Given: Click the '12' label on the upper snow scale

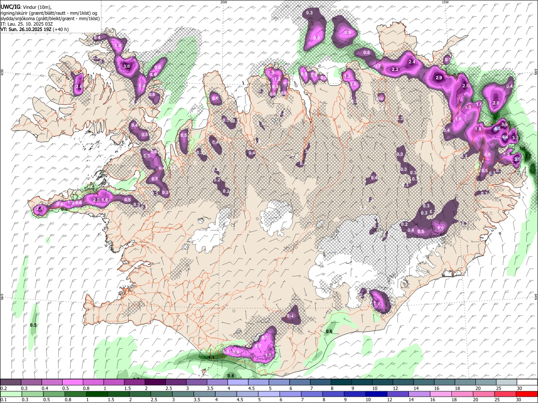Looking at the screenshot, I should point(396,388).
